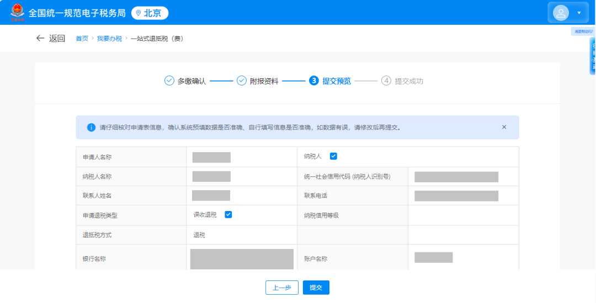This screenshot has height=303, width=596.
Task: Click the tax bureau emblem logo
Action: coord(17,13)
